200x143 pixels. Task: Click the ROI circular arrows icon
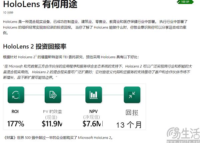tap(16, 95)
